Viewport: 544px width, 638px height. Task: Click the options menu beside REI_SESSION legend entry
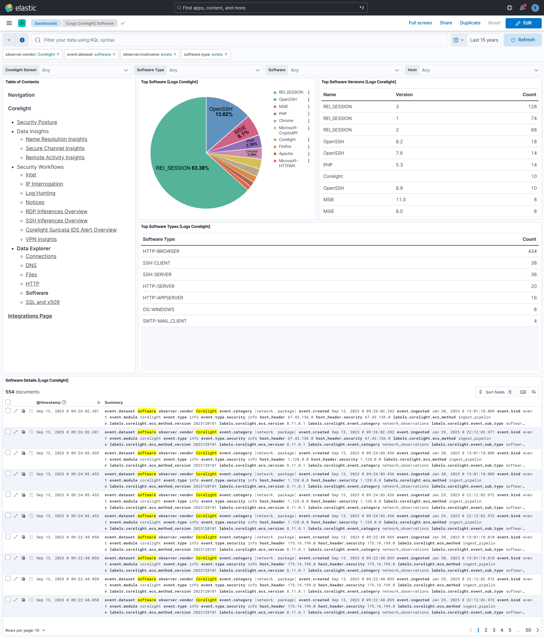[309, 92]
